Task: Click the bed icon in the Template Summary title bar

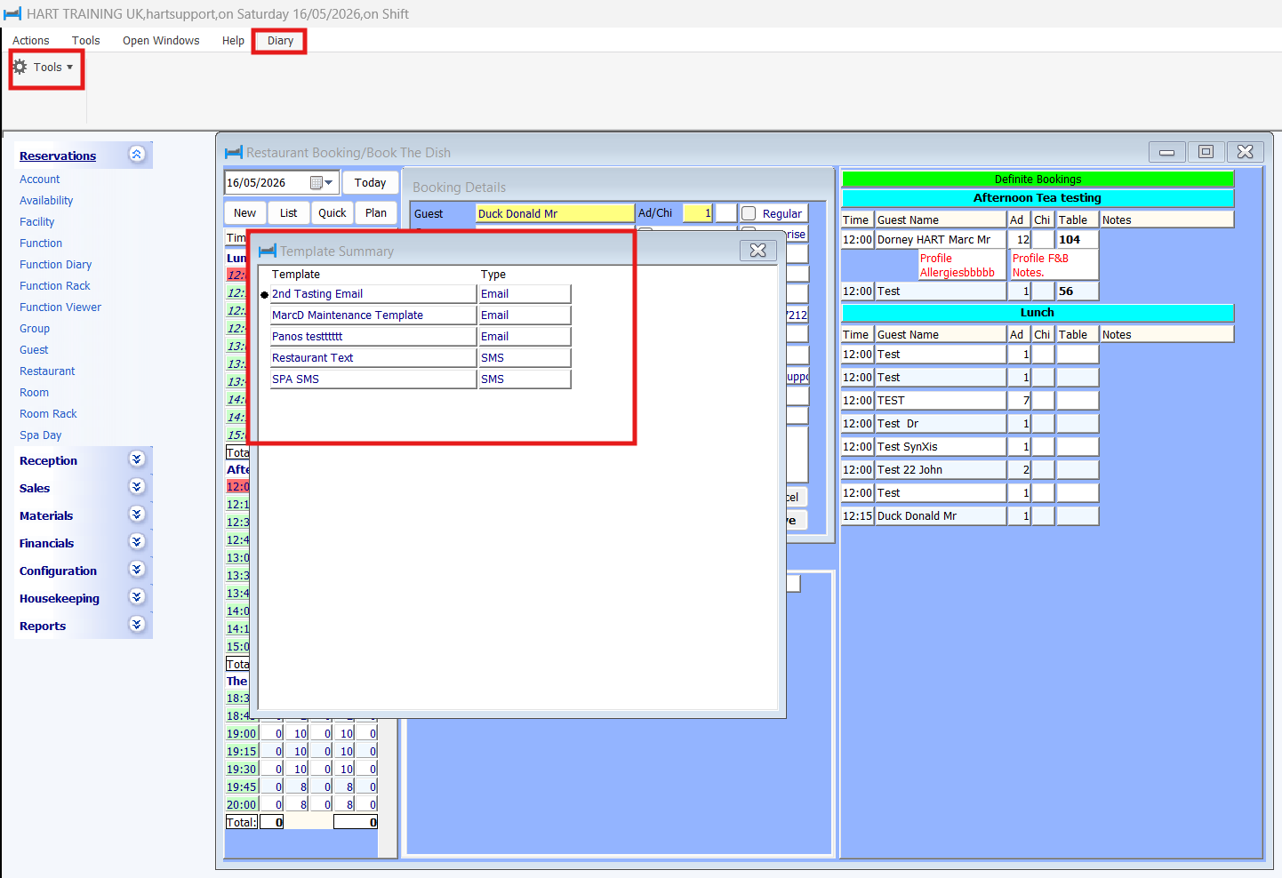Action: [268, 251]
